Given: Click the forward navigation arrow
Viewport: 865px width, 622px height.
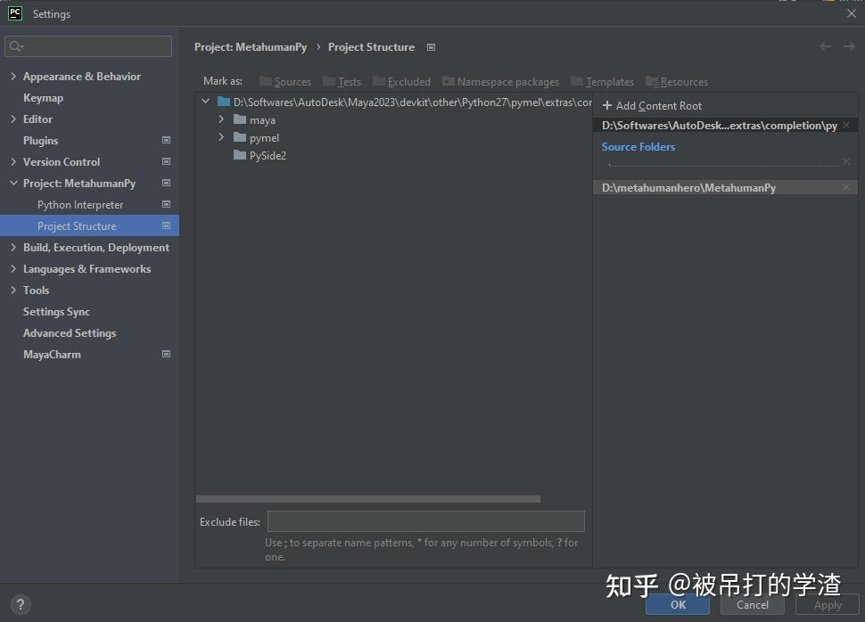Looking at the screenshot, I should click(849, 46).
